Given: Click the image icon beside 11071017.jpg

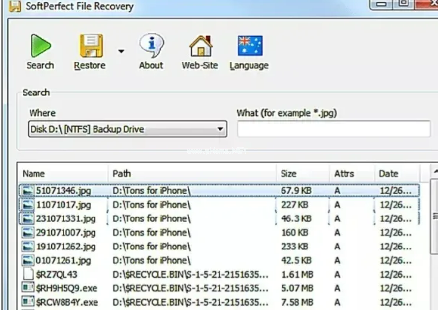Looking at the screenshot, I should pyautogui.click(x=28, y=205).
